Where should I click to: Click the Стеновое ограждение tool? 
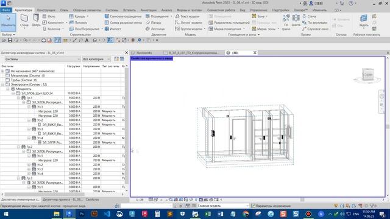tap(123, 16)
